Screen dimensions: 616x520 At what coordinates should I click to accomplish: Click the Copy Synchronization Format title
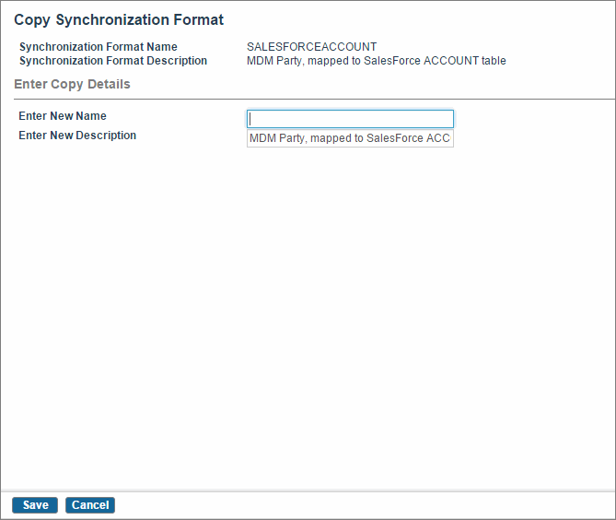119,20
